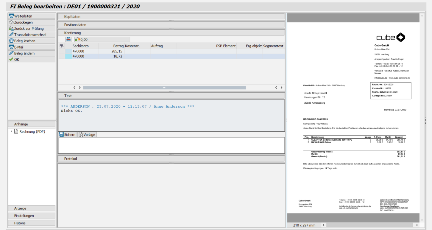Insert a text Vorlage template
432x230 pixels.
(87, 135)
